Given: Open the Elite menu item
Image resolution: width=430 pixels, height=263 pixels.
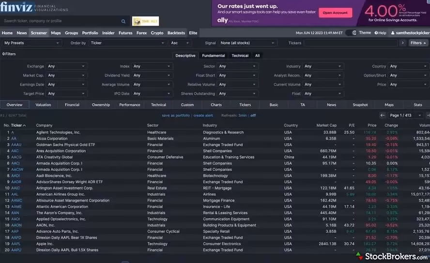Looking at the screenshot, I should click(193, 33).
